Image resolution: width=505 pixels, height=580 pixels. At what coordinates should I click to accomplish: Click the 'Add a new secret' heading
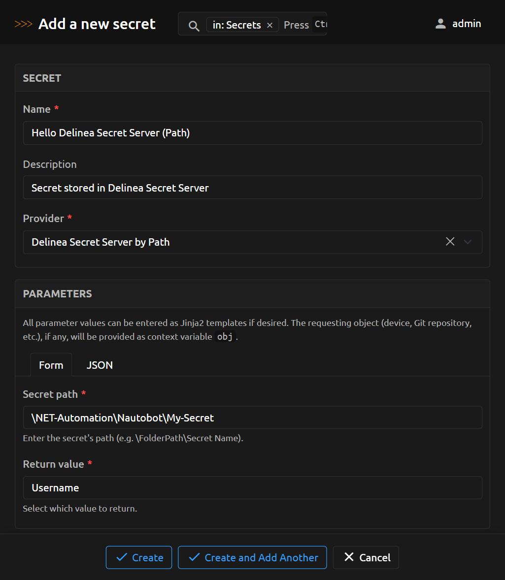pyautogui.click(x=97, y=24)
